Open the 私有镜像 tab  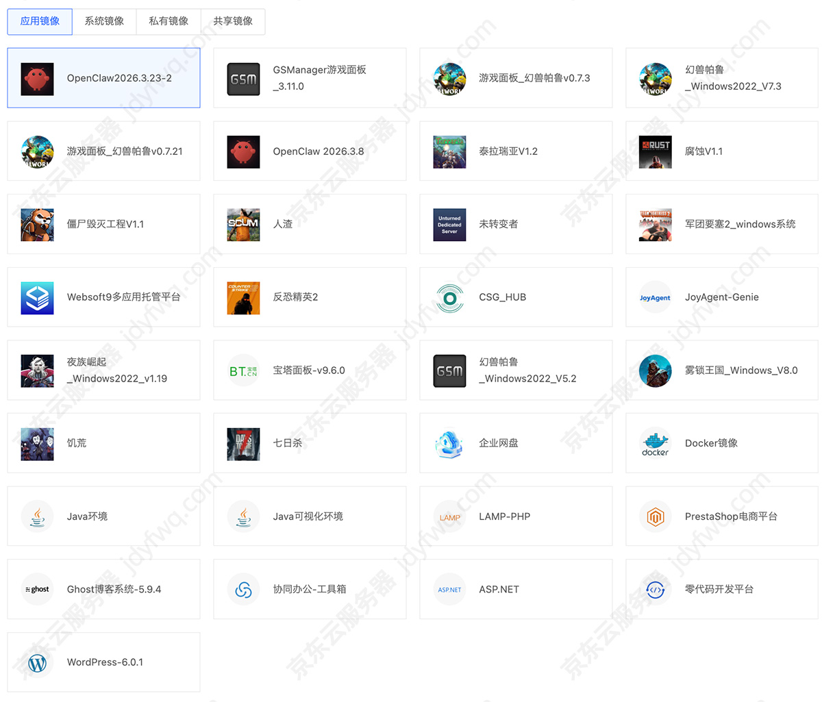pyautogui.click(x=168, y=21)
